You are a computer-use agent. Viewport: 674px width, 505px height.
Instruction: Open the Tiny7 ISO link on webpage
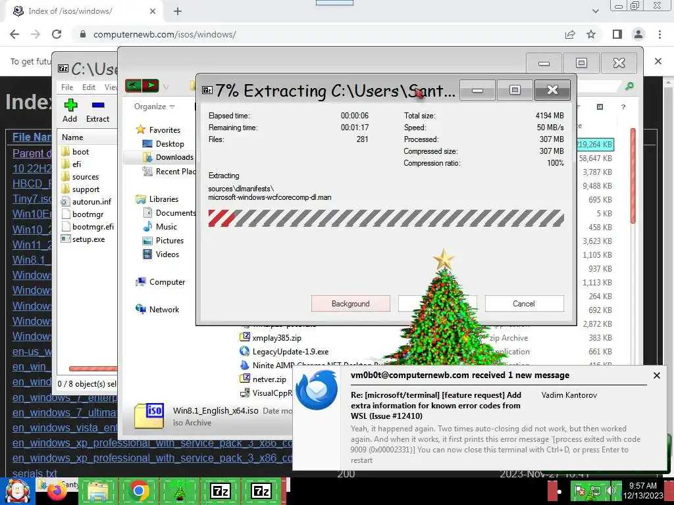(x=32, y=199)
